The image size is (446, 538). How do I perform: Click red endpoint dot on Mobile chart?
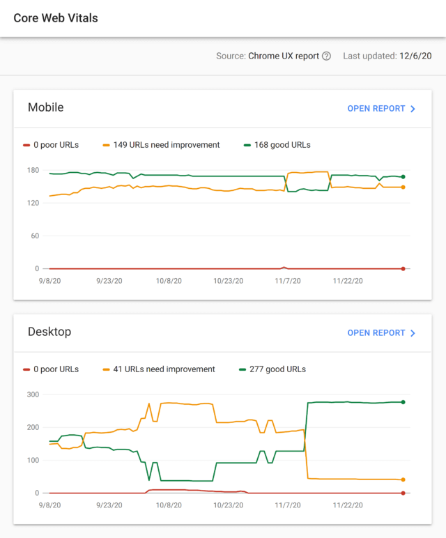403,269
